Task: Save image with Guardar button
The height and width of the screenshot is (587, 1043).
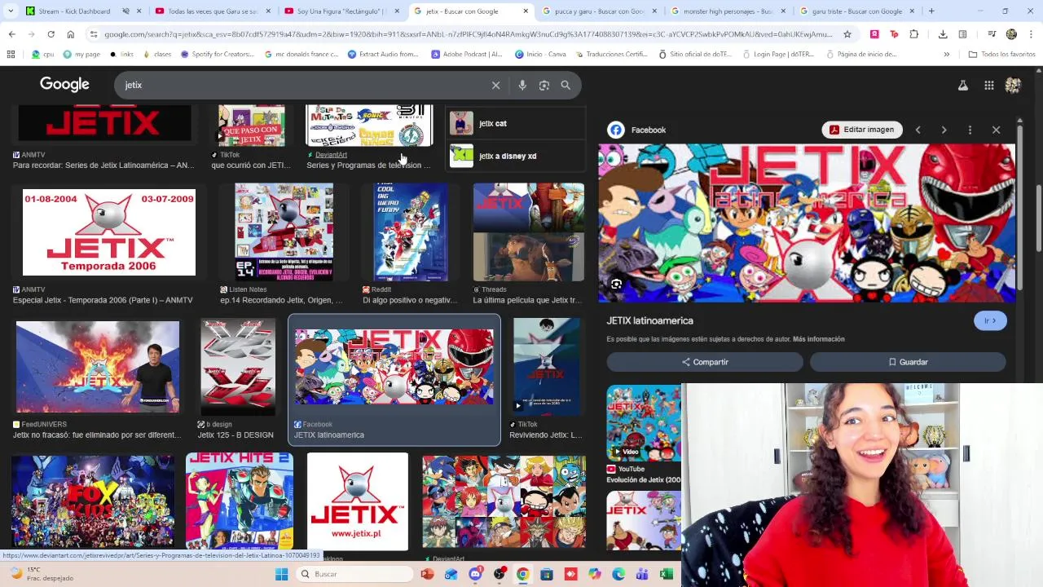Action: pos(908,362)
